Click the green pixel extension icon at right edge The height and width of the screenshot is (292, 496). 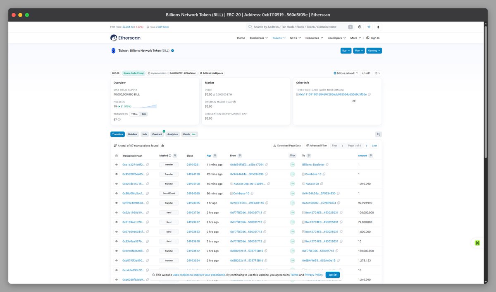[x=477, y=243]
